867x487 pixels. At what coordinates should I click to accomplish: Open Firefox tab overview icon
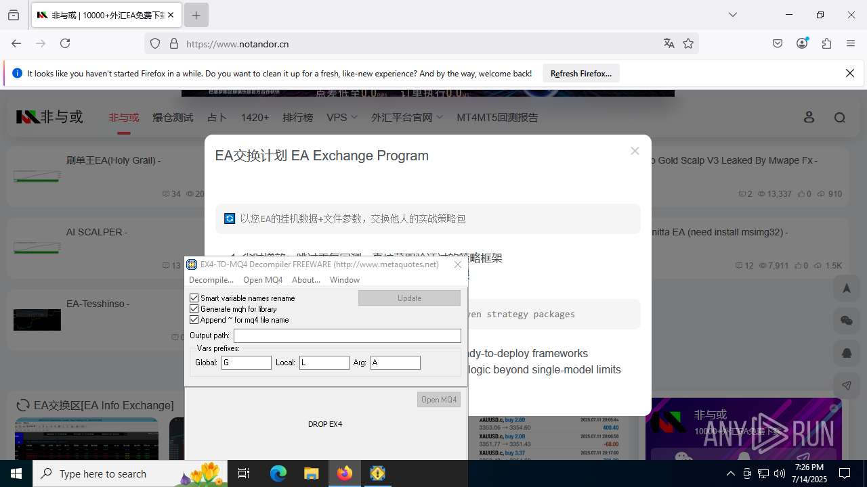[14, 15]
